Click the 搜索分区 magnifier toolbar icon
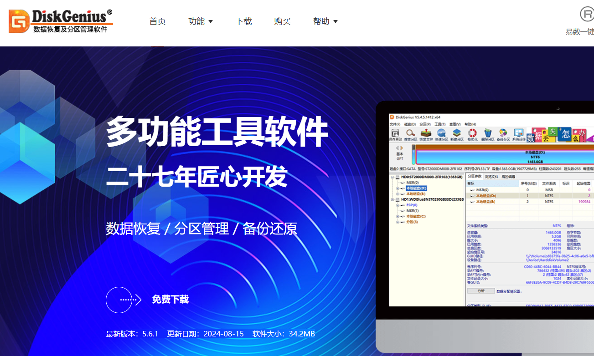Image resolution: width=594 pixels, height=356 pixels. click(x=410, y=134)
